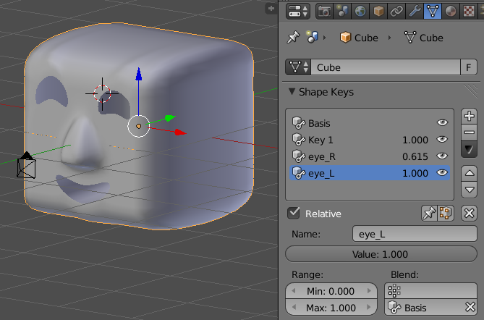Increase the Max range value

(x=369, y=308)
